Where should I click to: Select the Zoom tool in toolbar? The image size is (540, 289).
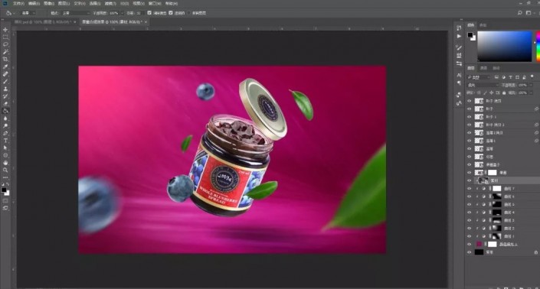click(5, 170)
